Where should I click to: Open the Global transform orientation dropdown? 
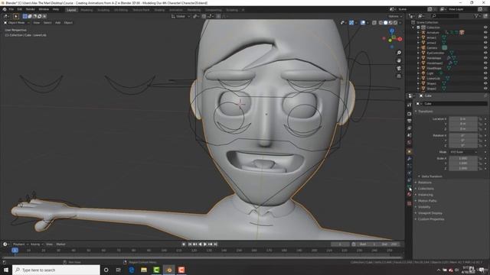click(181, 16)
